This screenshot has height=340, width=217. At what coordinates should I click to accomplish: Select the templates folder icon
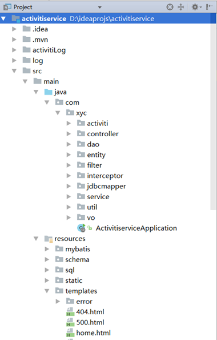tap(59, 291)
